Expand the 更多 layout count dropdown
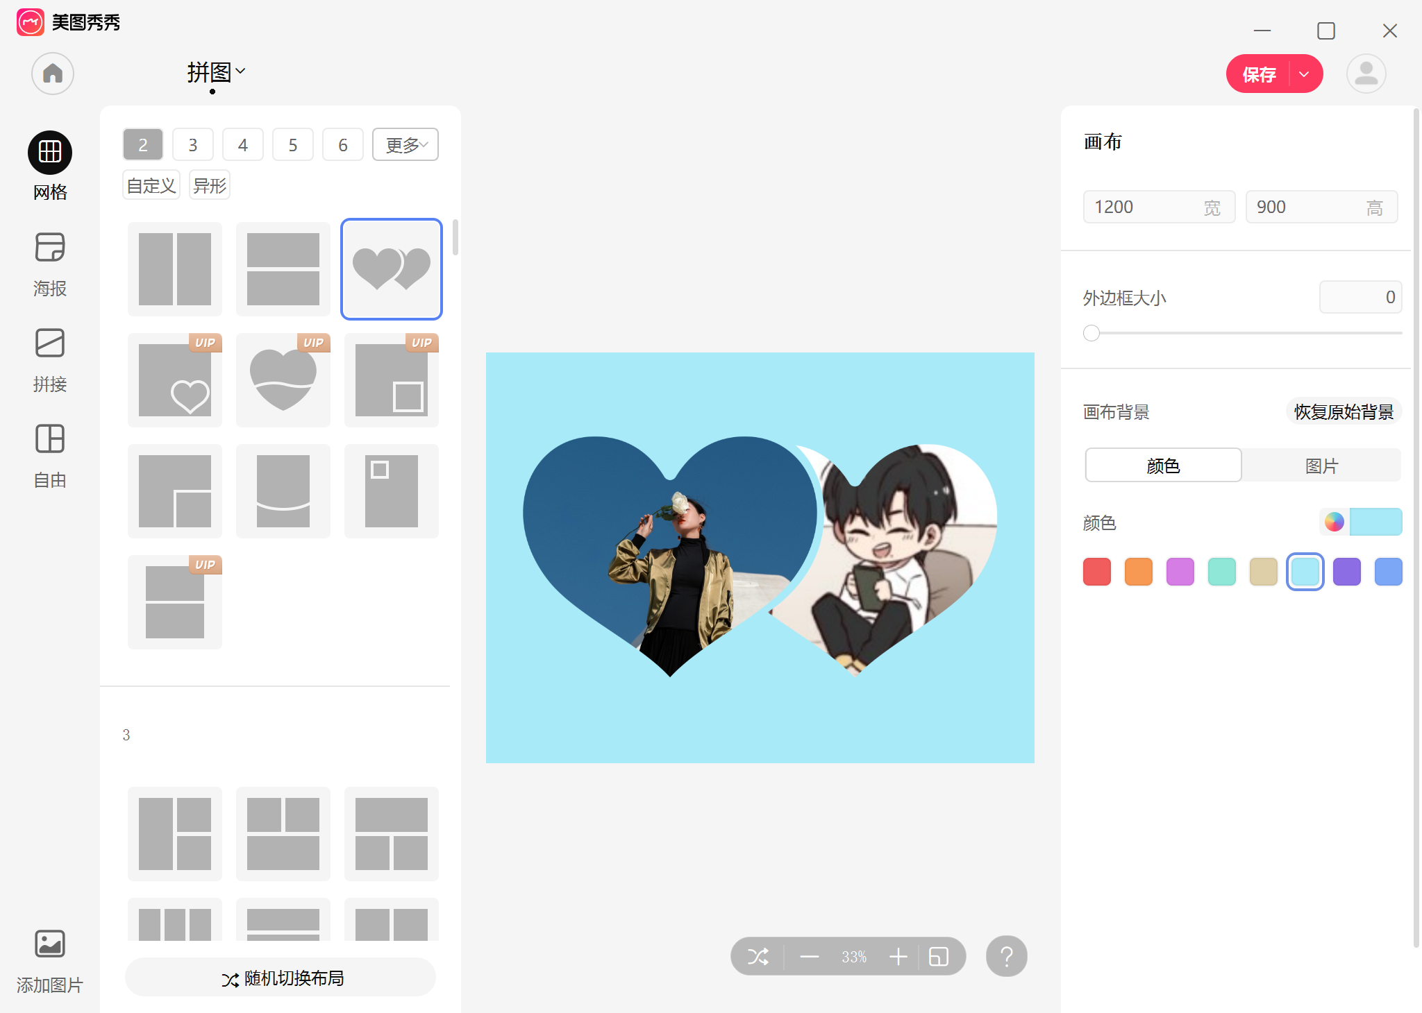Viewport: 1422px width, 1013px height. pyautogui.click(x=405, y=145)
